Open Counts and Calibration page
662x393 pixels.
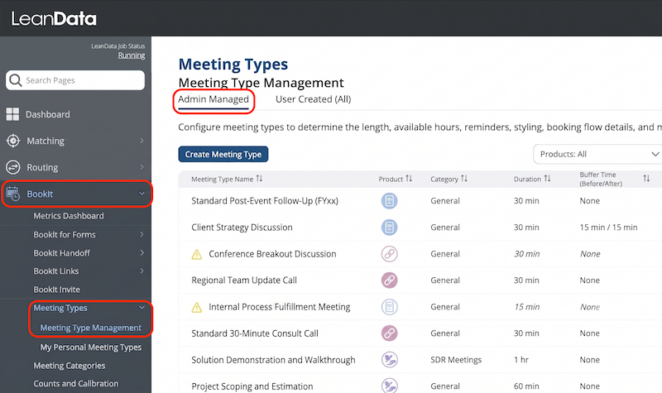tap(76, 384)
